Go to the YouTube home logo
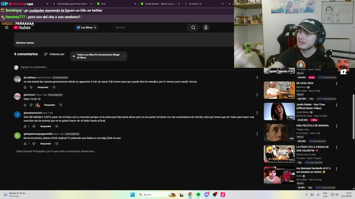This screenshot has height=199, width=355. [22, 27]
